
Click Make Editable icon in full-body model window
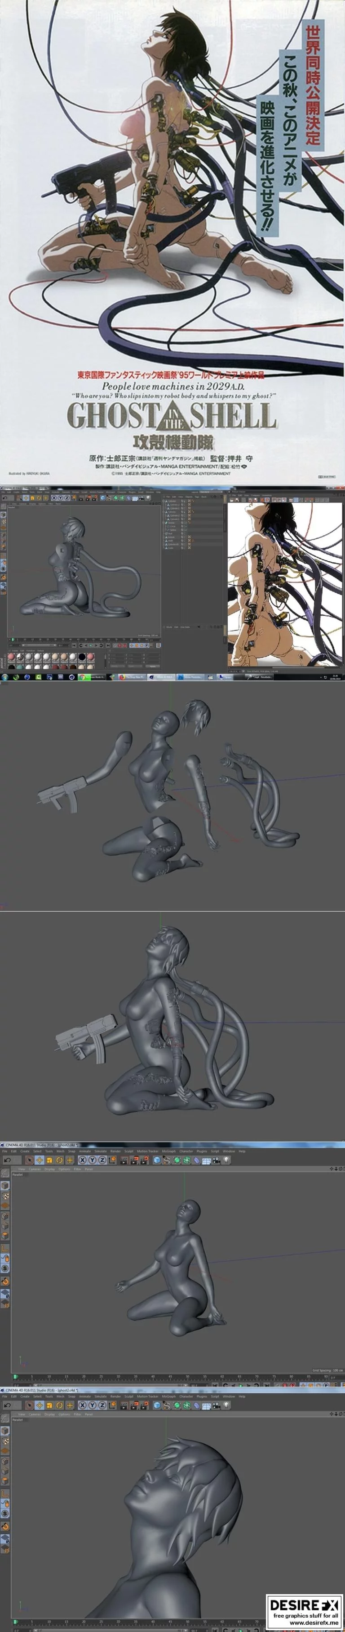pos(5,1173)
